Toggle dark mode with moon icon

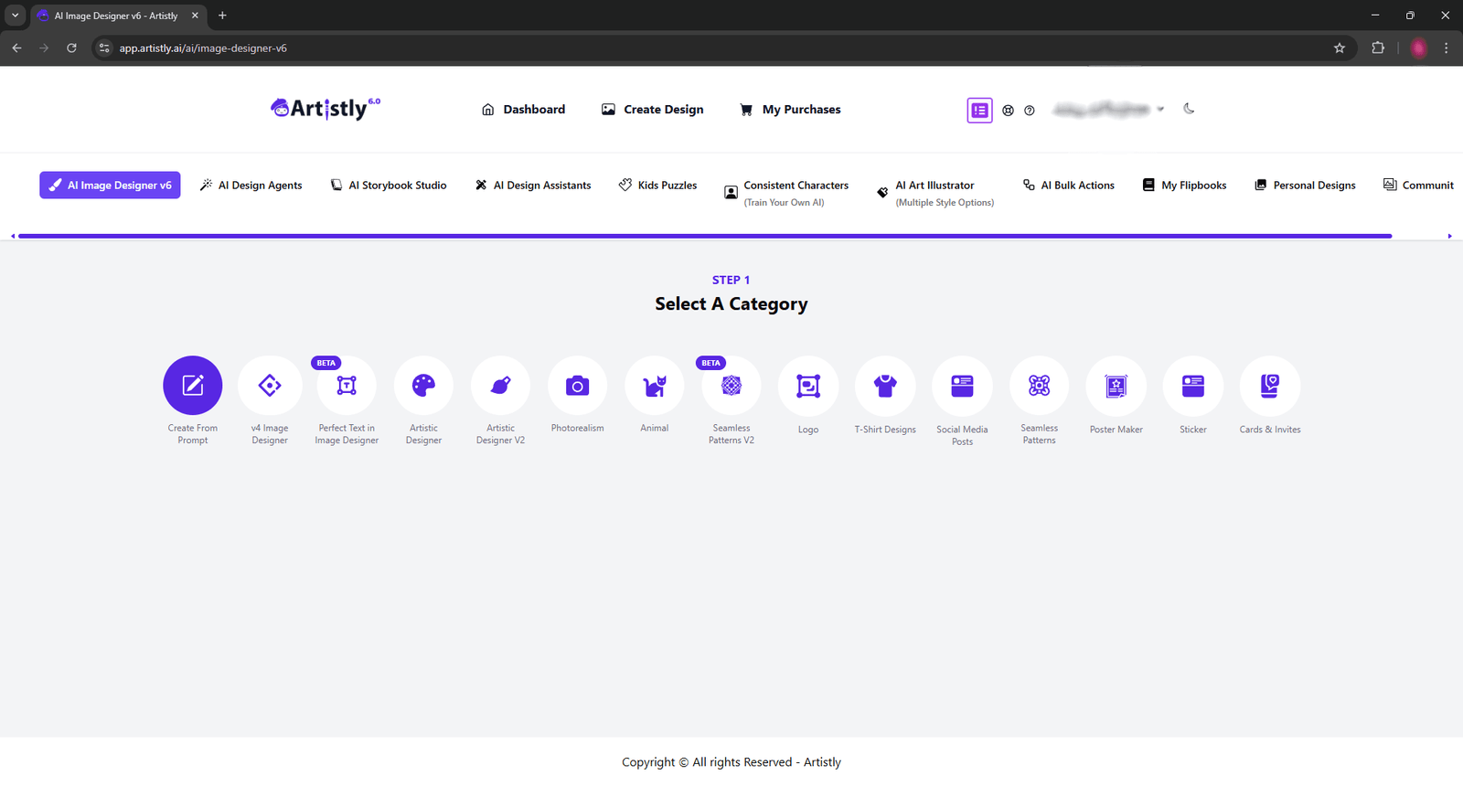pos(1189,109)
